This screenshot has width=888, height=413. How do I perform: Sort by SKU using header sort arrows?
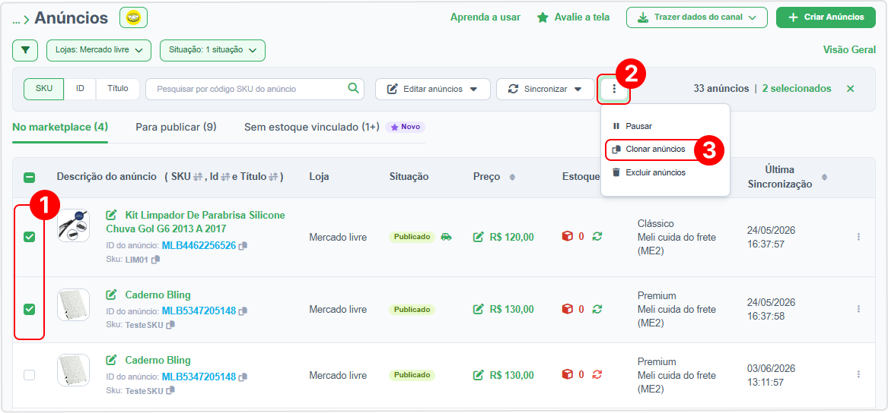coord(198,178)
